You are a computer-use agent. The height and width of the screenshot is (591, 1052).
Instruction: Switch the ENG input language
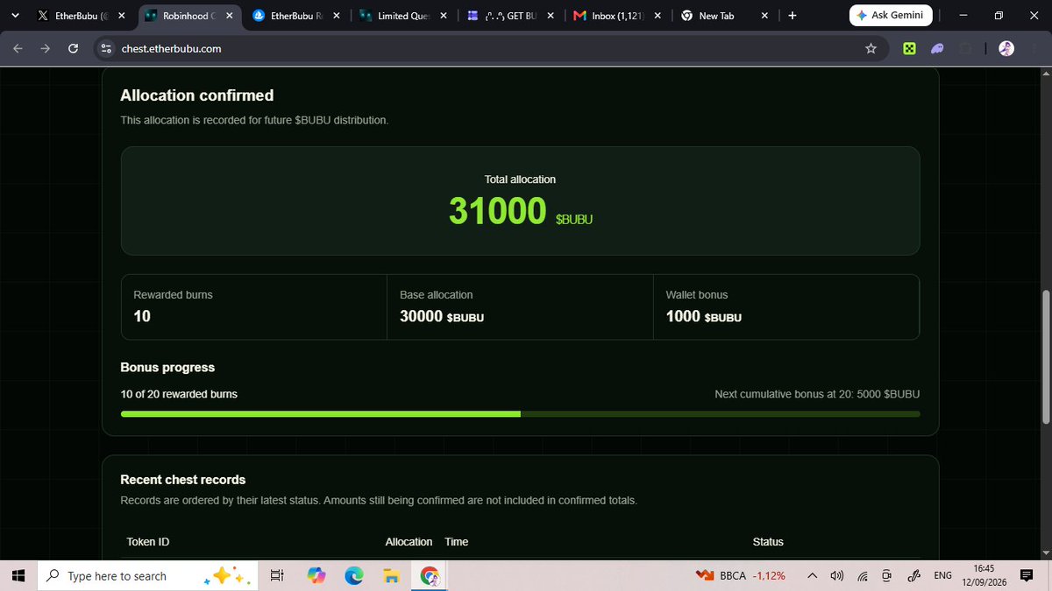click(x=942, y=575)
